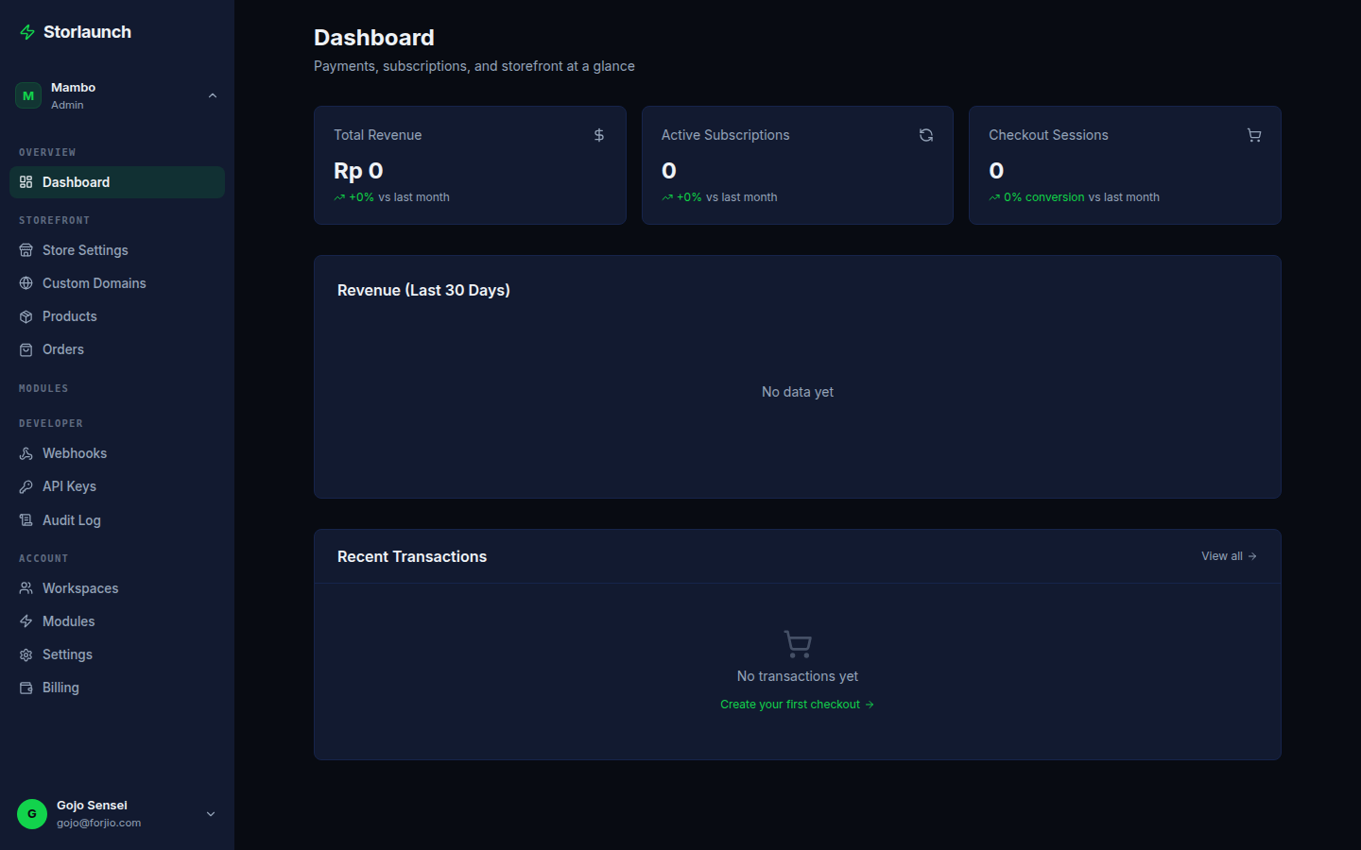Viewport: 1361px width, 850px height.
Task: Click the green M workspace avatar
Action: (28, 95)
